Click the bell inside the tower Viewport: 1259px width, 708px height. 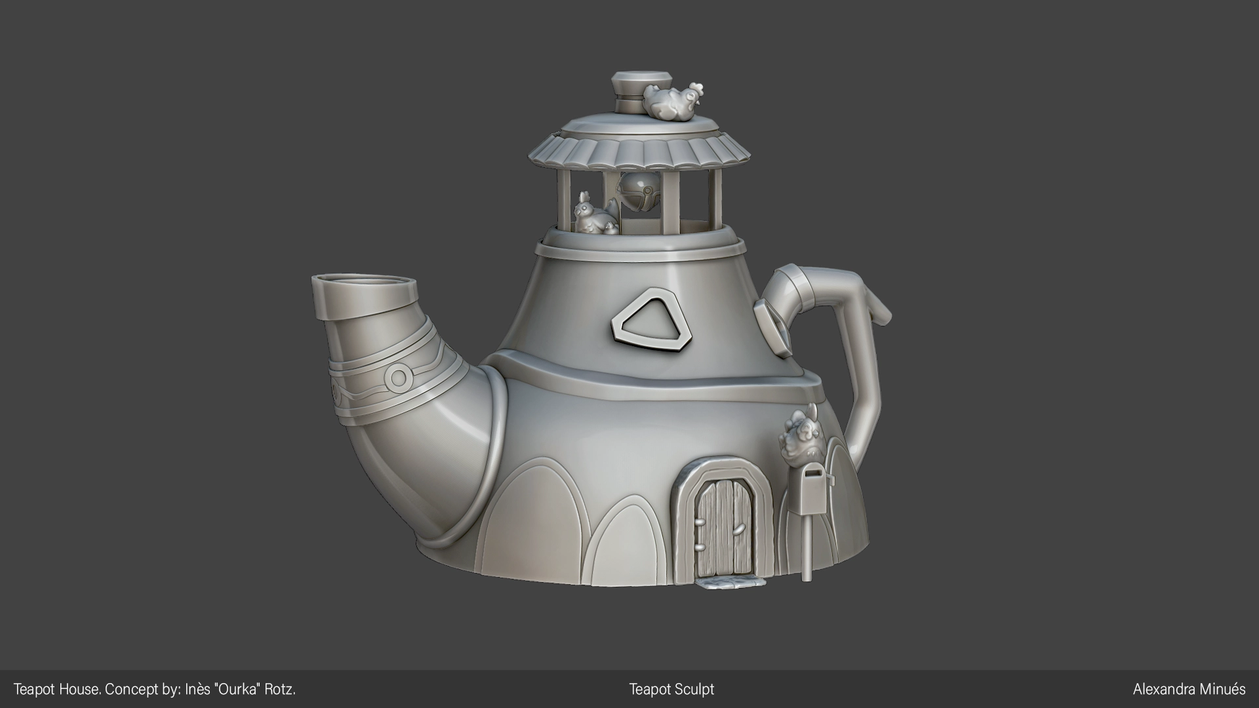tap(637, 191)
